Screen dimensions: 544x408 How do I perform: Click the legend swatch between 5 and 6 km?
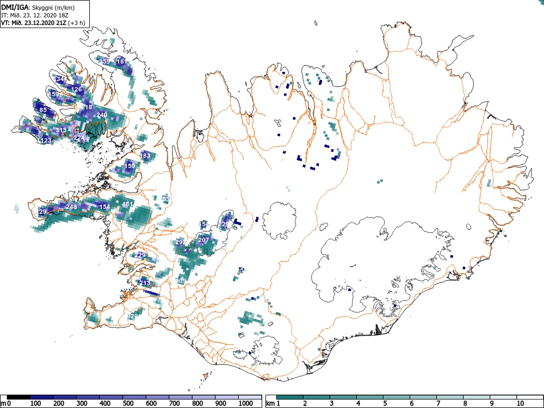point(397,397)
